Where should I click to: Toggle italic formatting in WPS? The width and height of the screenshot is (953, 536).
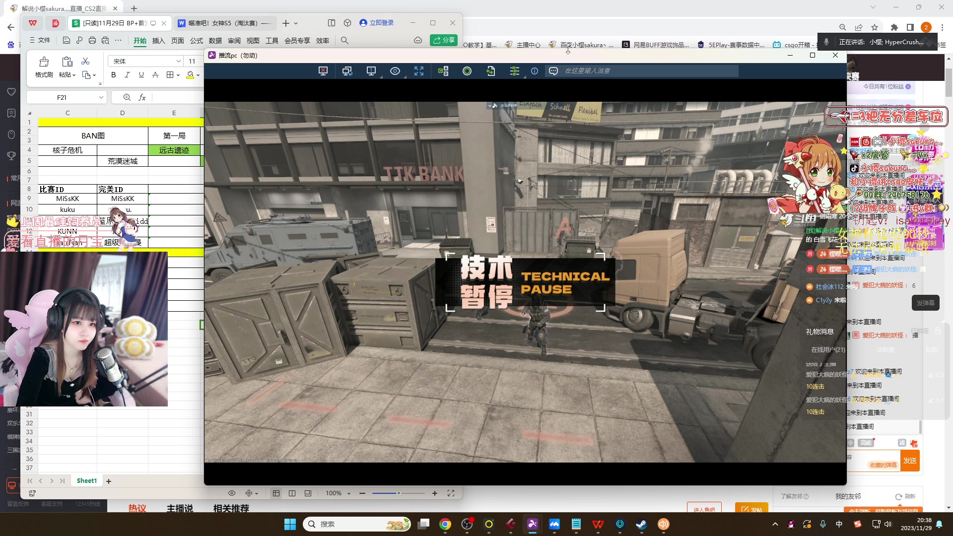click(127, 75)
